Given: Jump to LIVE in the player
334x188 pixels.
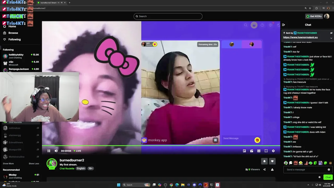Looking at the screenshot, I should [x=77, y=151].
